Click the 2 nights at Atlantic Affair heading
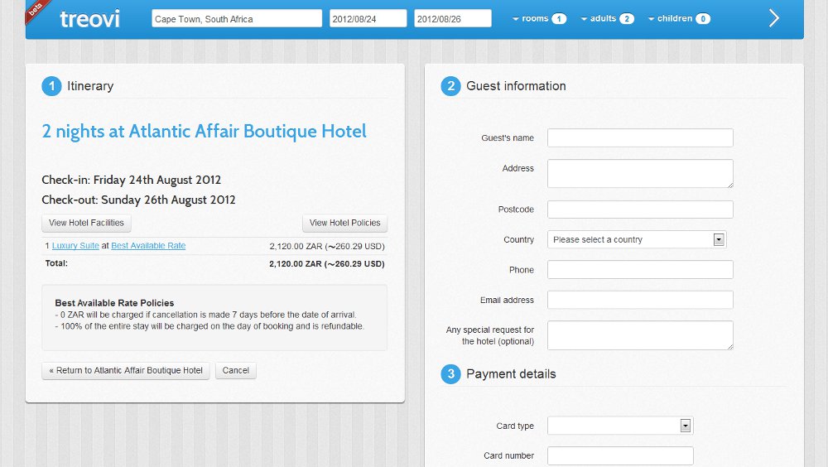828x467 pixels. coord(204,131)
